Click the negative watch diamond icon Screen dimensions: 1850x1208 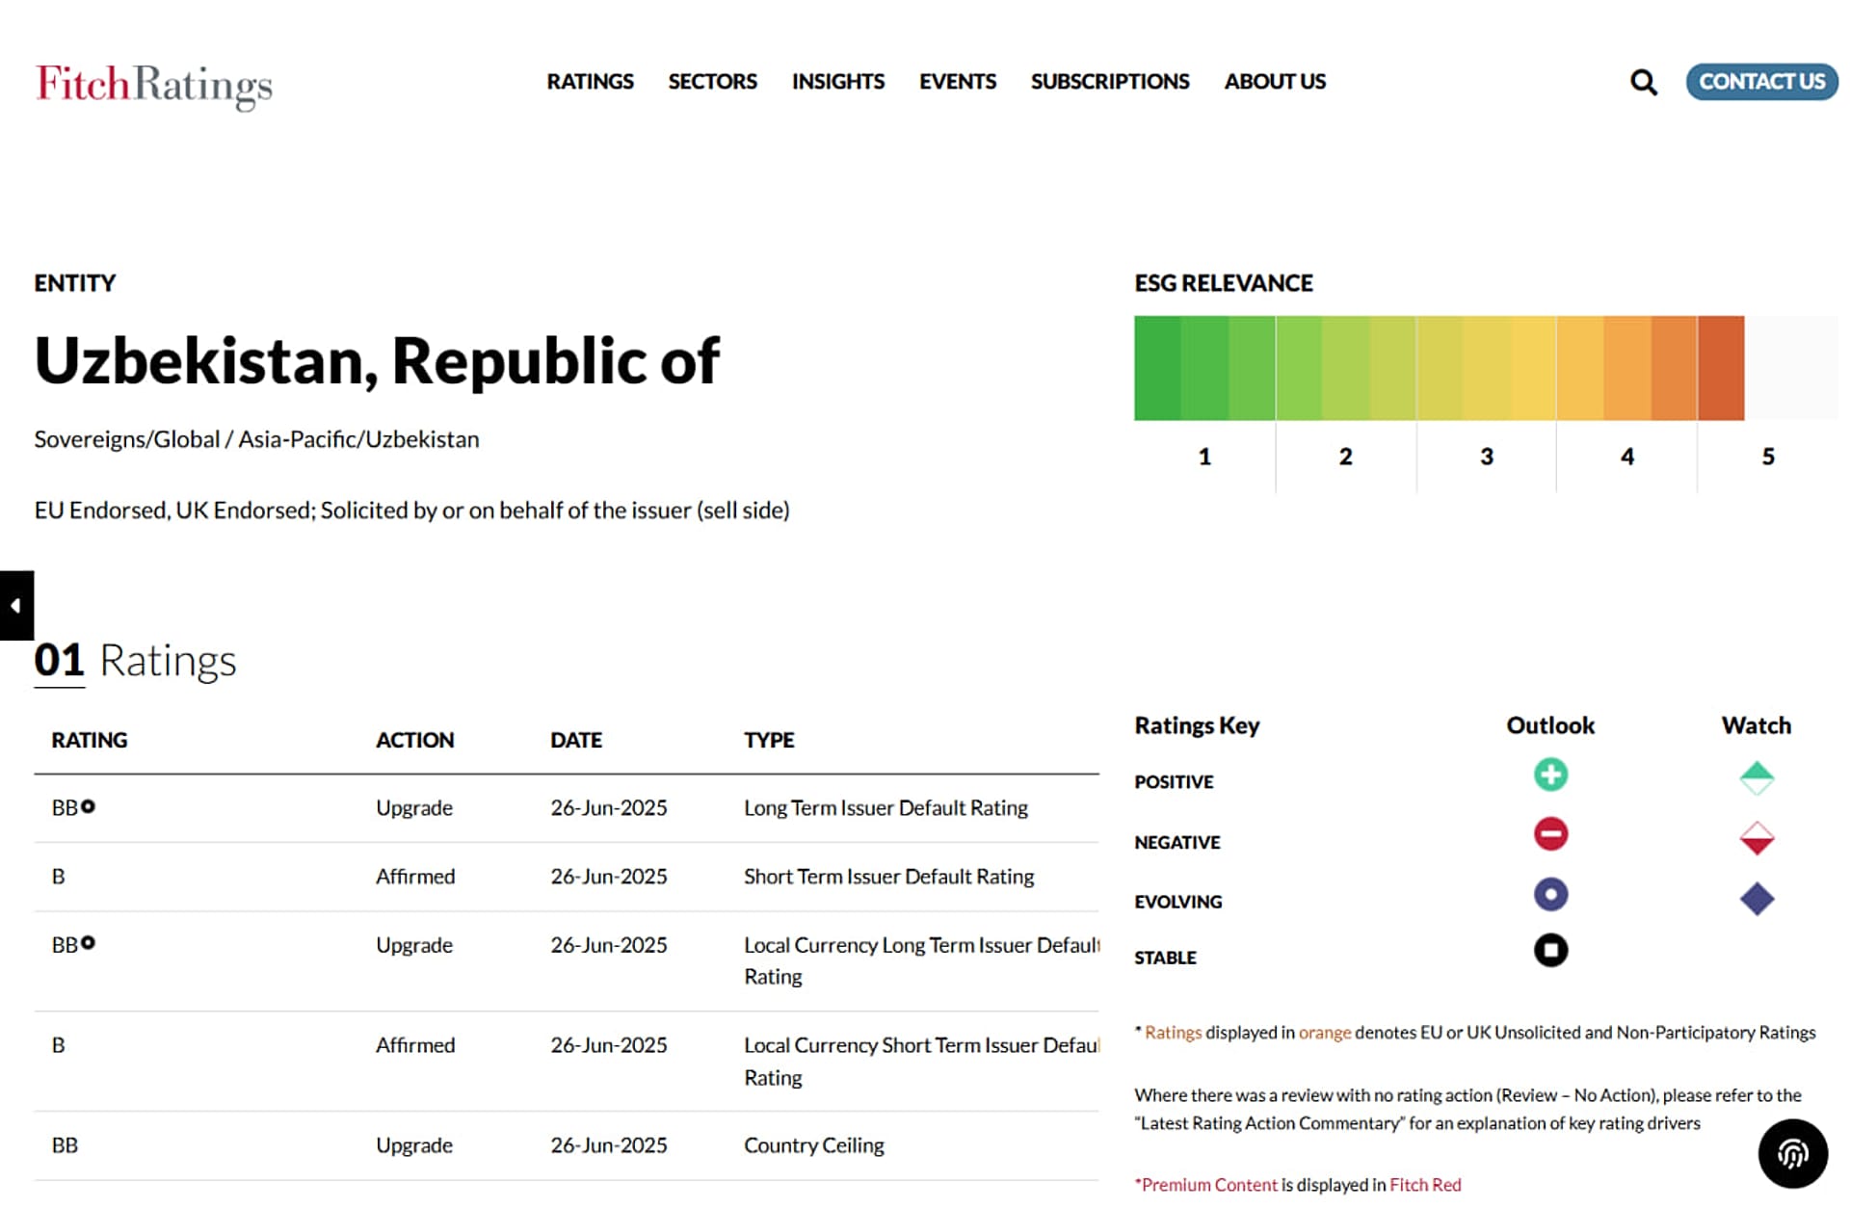tap(1757, 838)
